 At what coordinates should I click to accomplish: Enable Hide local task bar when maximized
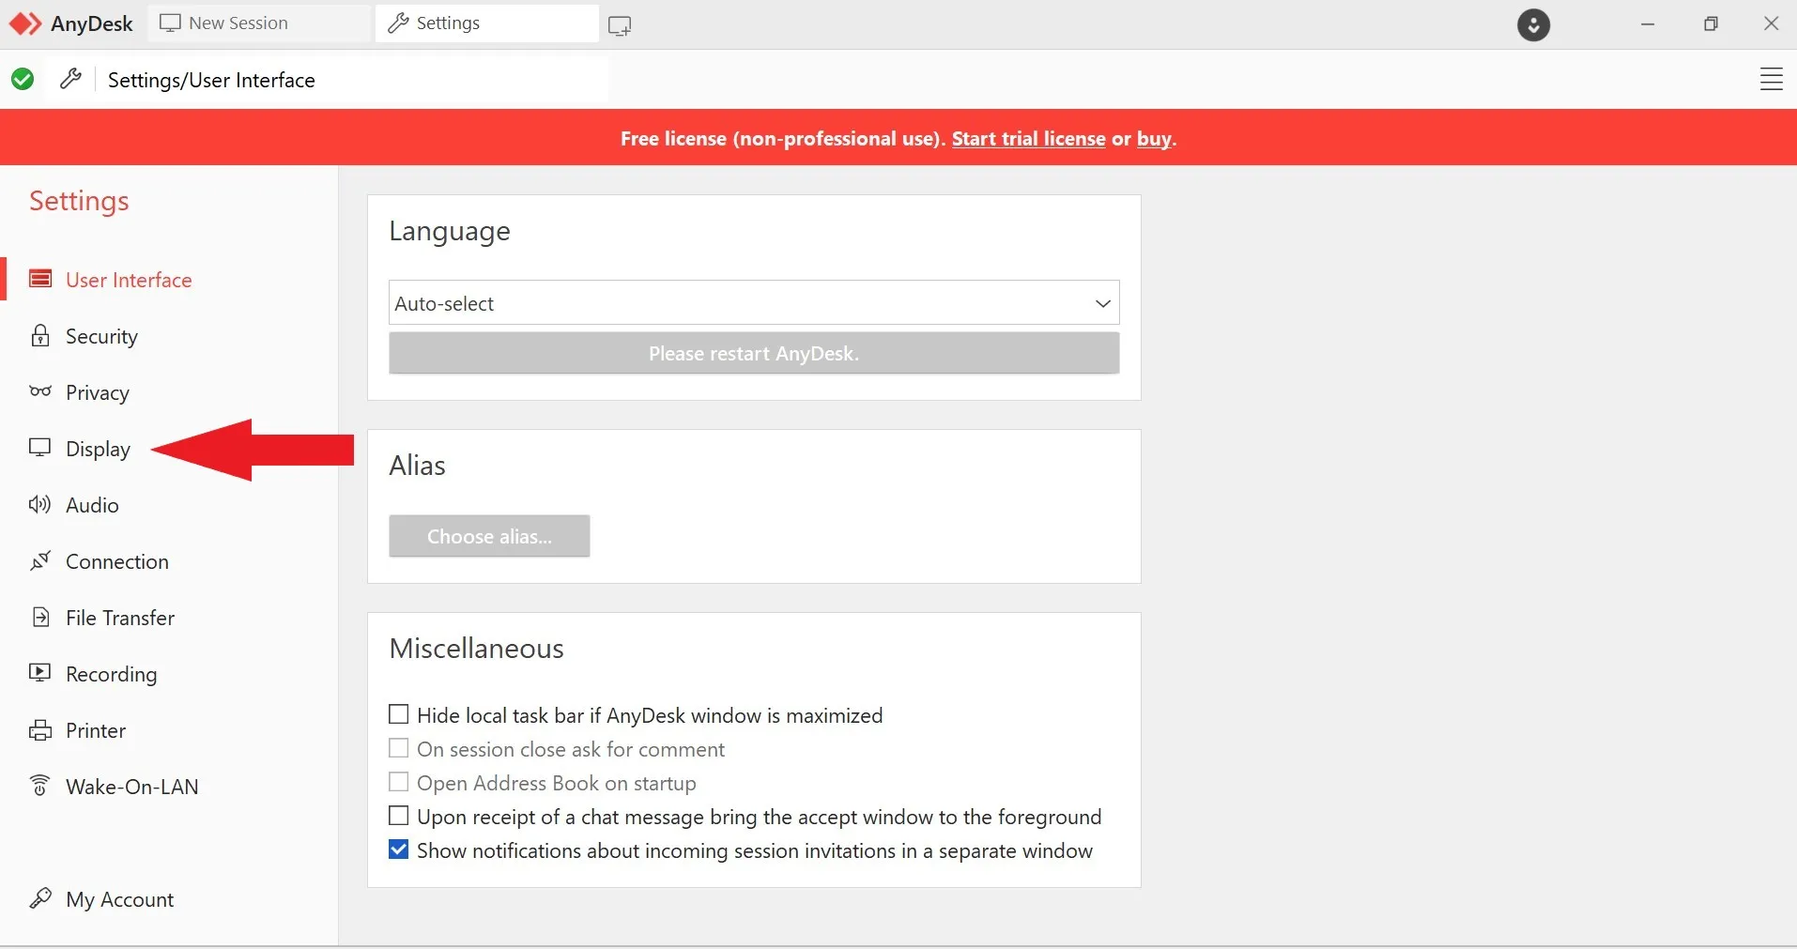pos(399,714)
